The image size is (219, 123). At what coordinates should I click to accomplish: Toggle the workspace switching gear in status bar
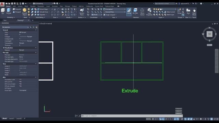(201, 119)
